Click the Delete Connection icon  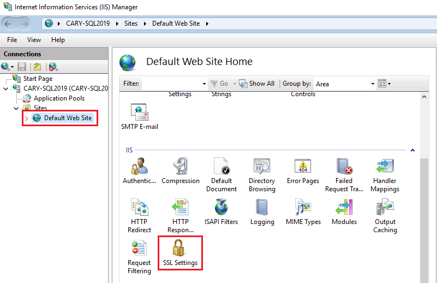[x=53, y=67]
